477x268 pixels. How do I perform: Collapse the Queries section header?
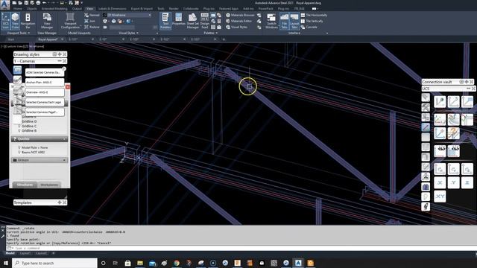[40, 139]
